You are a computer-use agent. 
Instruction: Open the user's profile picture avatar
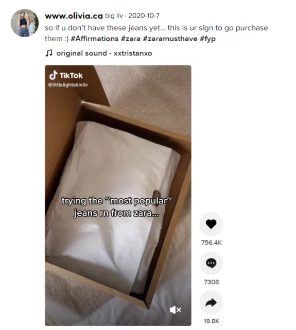[25, 23]
